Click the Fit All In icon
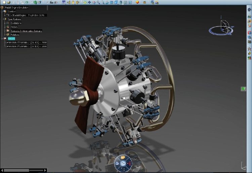 click(x=85, y=2)
